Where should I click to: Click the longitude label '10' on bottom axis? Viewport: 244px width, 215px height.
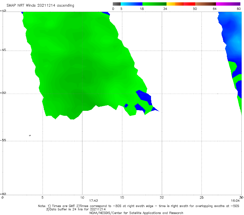pos(82,197)
